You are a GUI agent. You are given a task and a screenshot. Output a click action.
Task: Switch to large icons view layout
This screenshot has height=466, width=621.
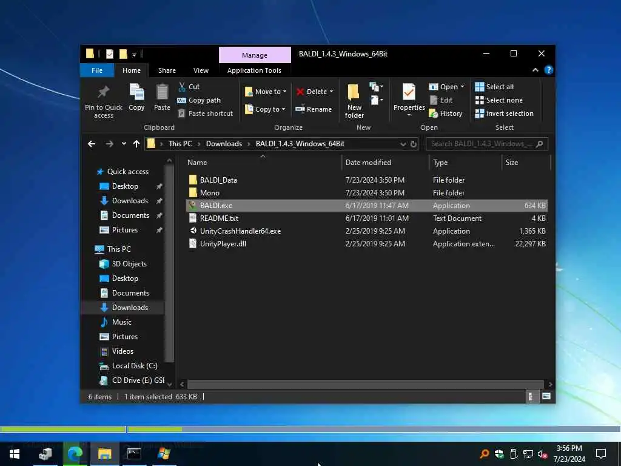[x=546, y=396]
